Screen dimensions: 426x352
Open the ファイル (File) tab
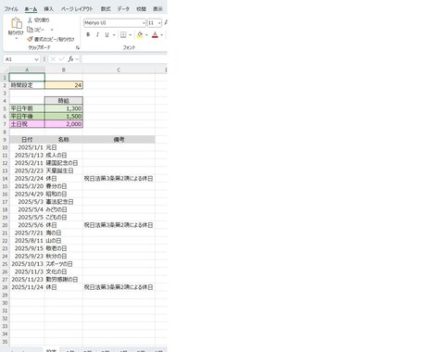tap(11, 9)
